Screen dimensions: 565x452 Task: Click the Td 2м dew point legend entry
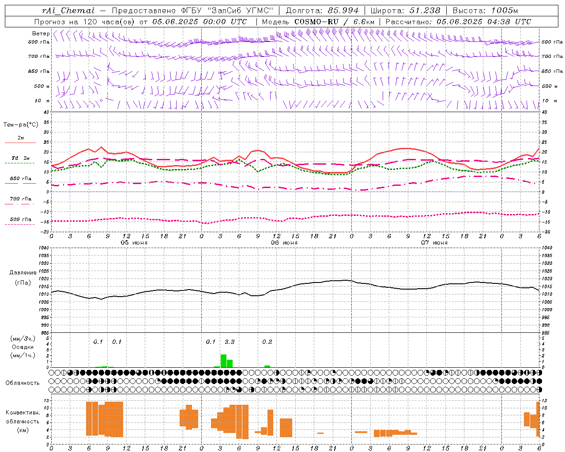pos(21,158)
